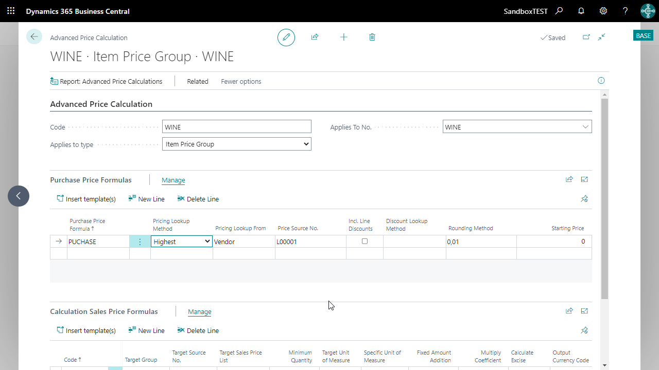Click the share icon in page header
659x370 pixels.
click(x=315, y=37)
